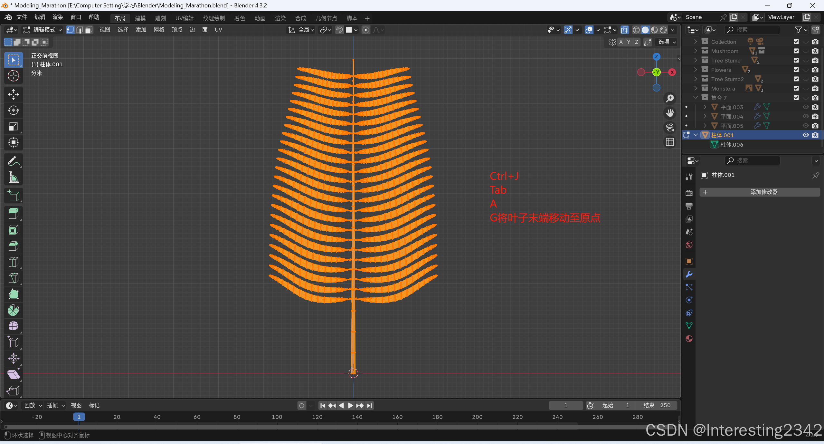Hide 柱体.001 with eye icon
Viewport: 824px width, 444px height.
pos(805,135)
